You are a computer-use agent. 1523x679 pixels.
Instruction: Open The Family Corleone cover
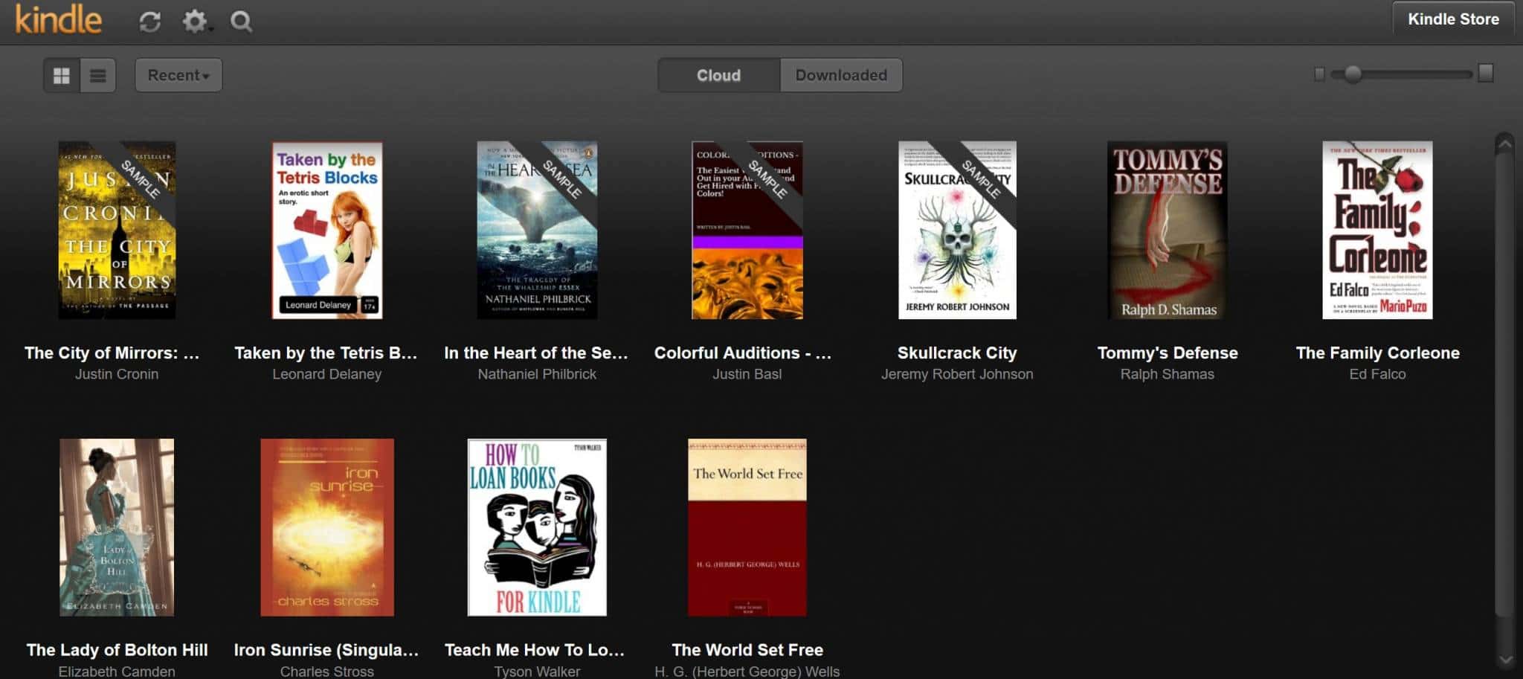[x=1377, y=230]
